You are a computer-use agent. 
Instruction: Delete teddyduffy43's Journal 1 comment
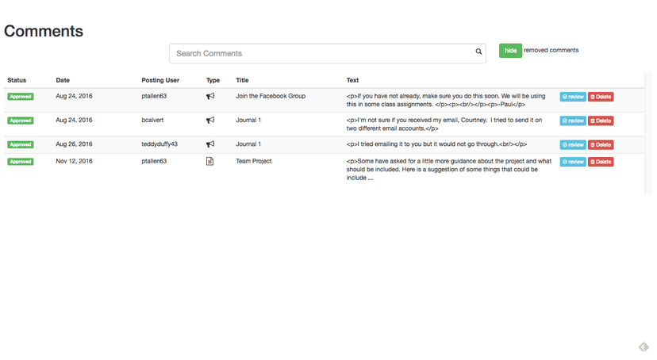click(x=601, y=145)
